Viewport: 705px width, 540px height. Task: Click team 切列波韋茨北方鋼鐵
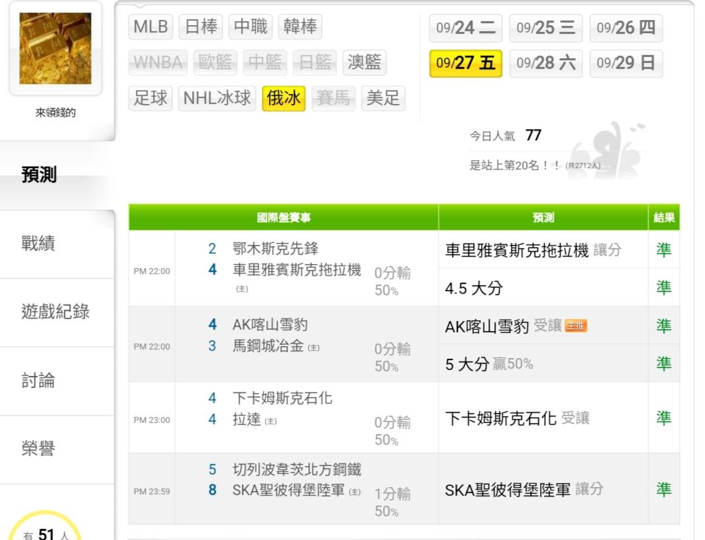297,470
